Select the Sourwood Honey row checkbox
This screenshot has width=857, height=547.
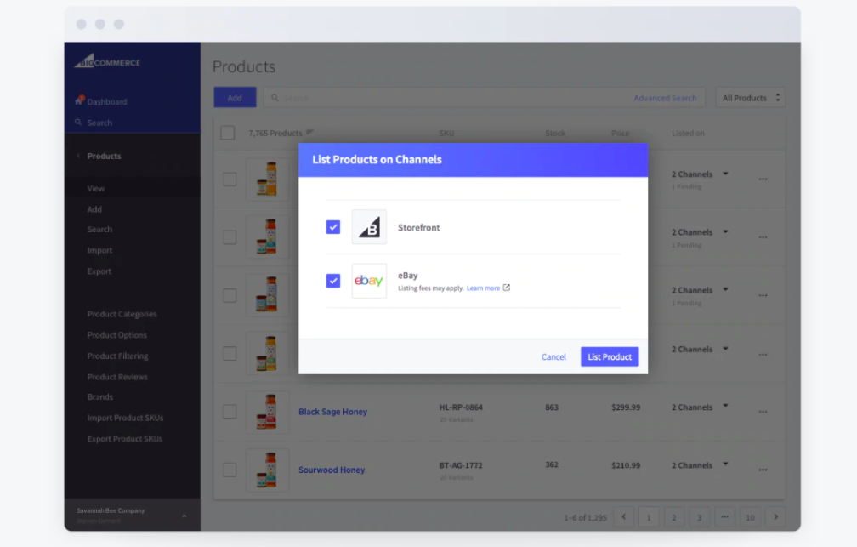pos(230,470)
